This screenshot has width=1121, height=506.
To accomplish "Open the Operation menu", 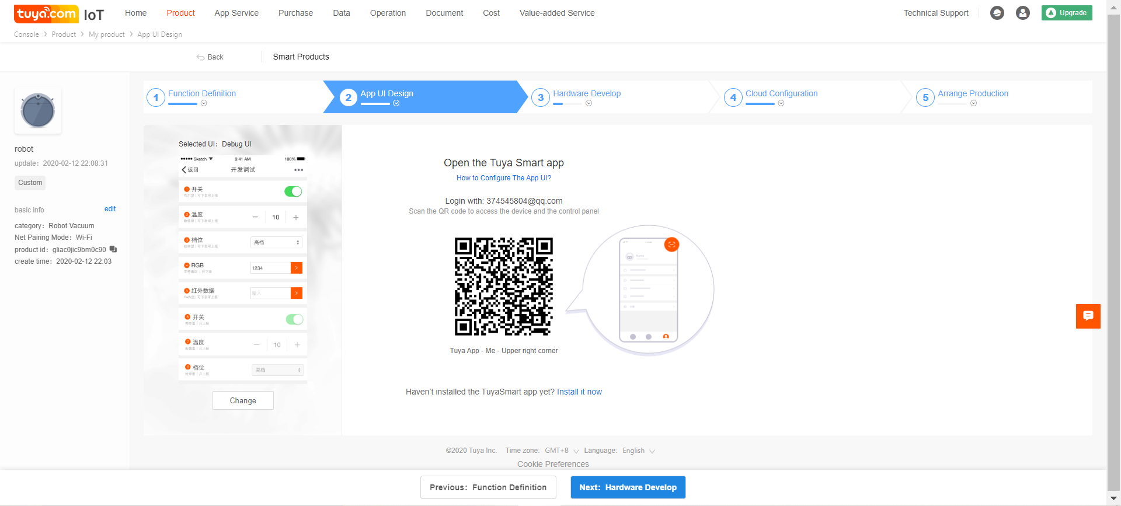I will (x=388, y=13).
